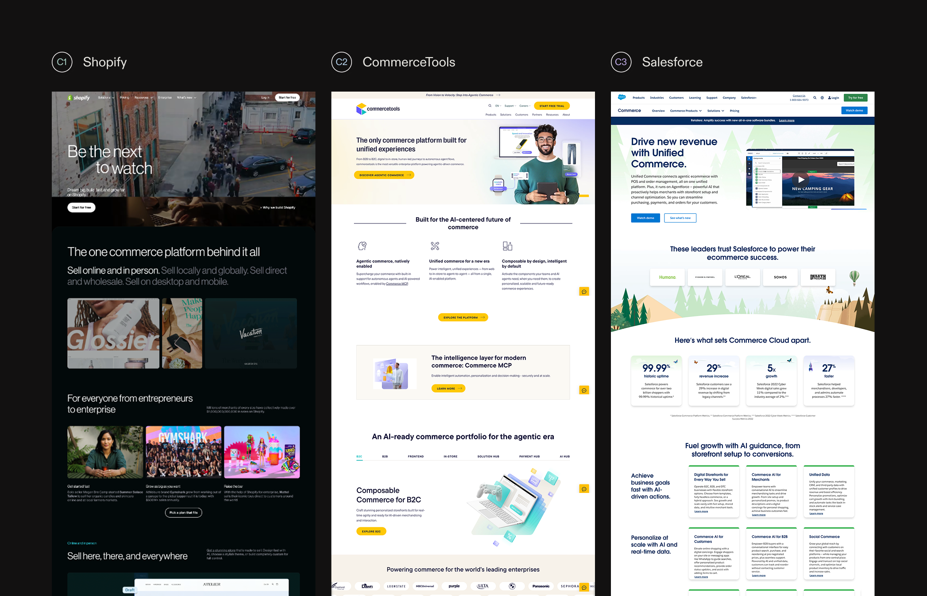Click the Ulta enterprise logo
The height and width of the screenshot is (596, 927).
pyautogui.click(x=483, y=586)
